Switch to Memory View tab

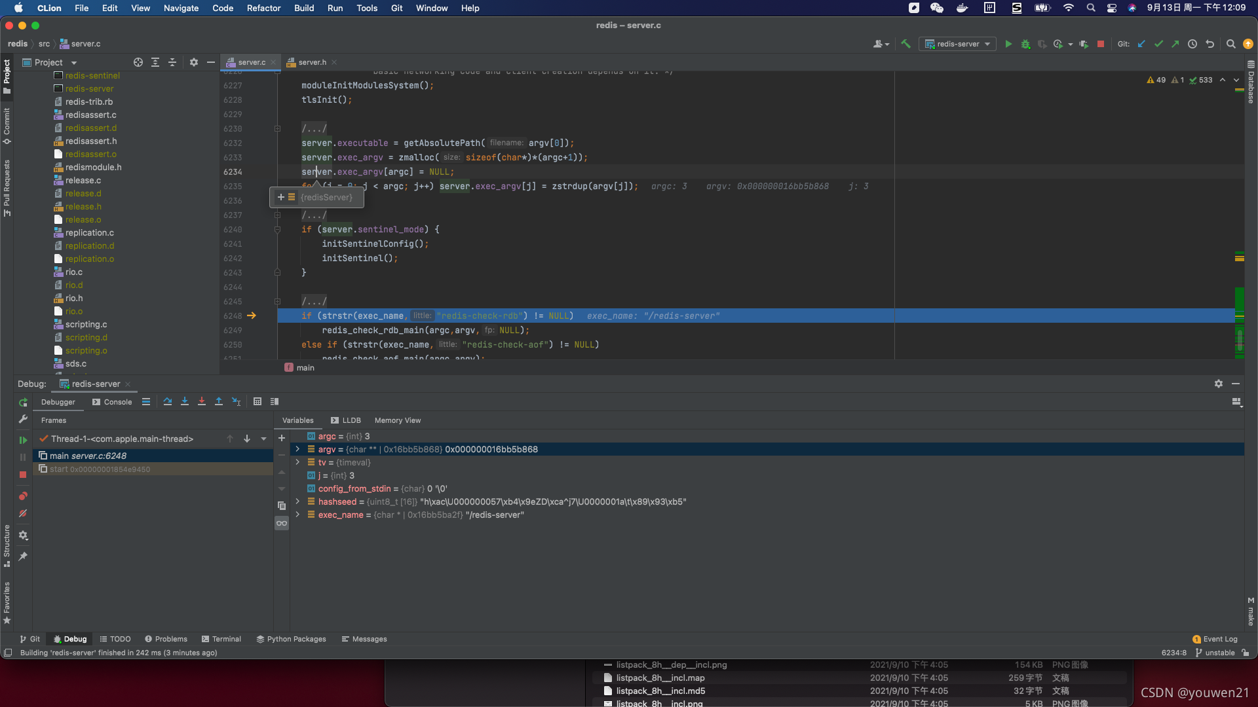click(x=398, y=420)
